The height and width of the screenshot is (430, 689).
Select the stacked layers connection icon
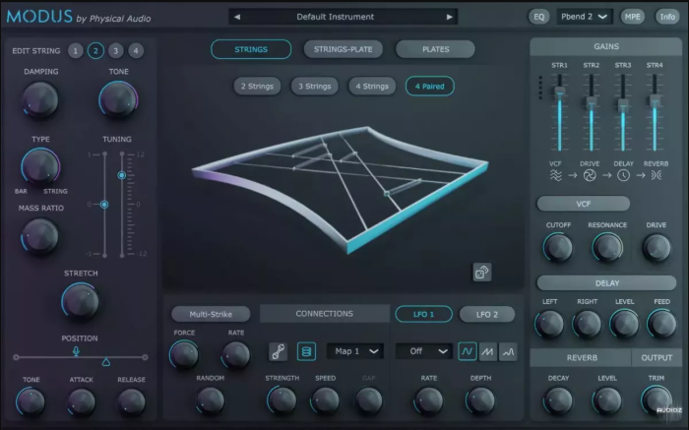306,351
